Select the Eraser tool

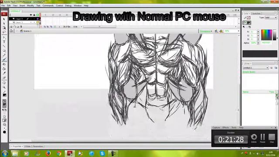click(4, 78)
